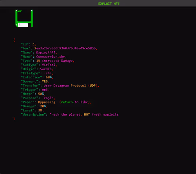Click the VirTool subtype value
The width and height of the screenshot is (196, 174).
[49, 65]
